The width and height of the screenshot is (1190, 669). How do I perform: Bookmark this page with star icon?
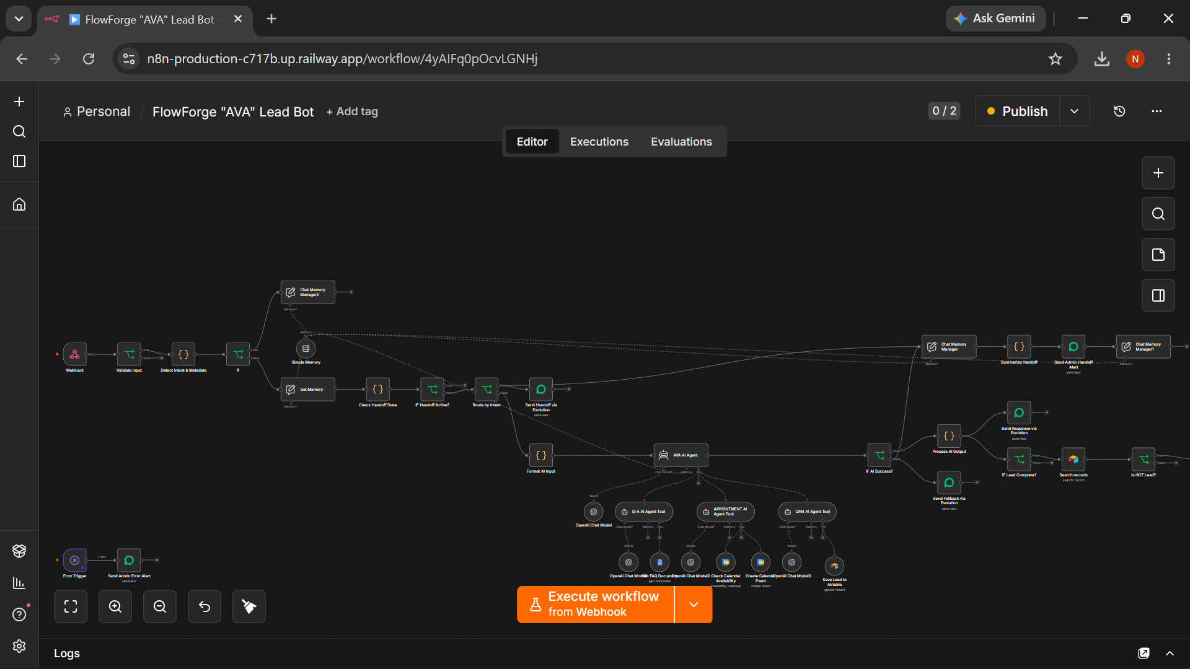[x=1056, y=59]
